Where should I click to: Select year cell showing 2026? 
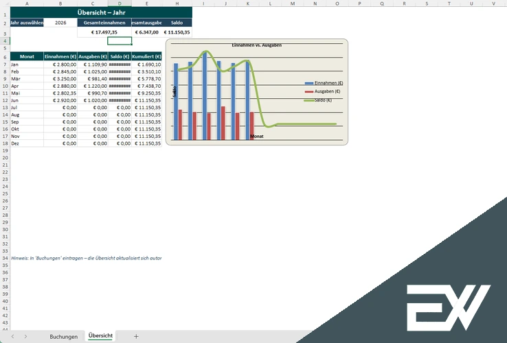(60, 23)
